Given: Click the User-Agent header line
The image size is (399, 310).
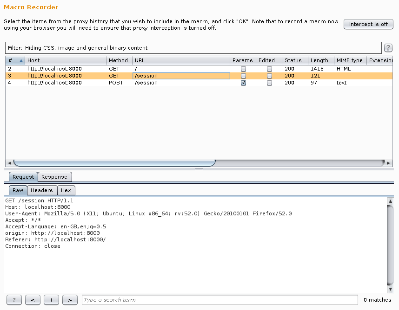Looking at the screenshot, I should (148, 213).
